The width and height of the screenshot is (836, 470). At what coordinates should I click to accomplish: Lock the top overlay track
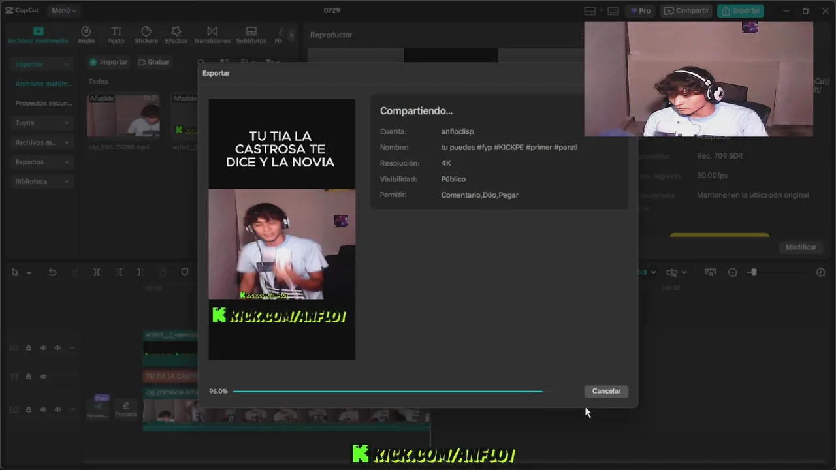pos(29,348)
